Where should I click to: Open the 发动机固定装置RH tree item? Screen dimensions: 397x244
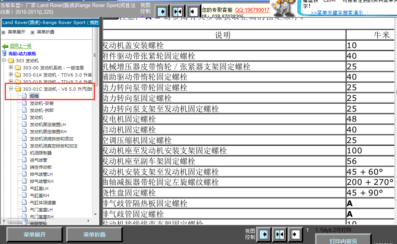click(x=48, y=132)
